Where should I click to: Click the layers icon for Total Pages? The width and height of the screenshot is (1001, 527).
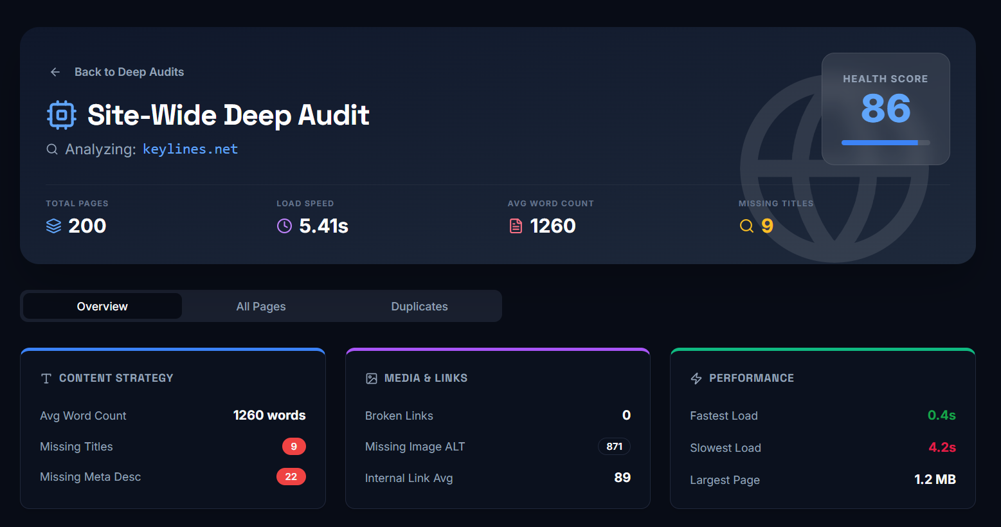(54, 226)
